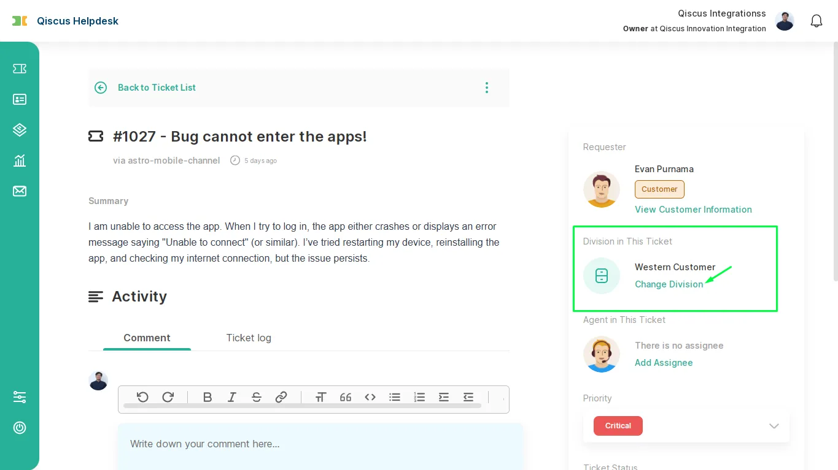Viewport: 838px width, 470px height.
Task: Click the Qiscus Helpdesk logo
Action: [x=66, y=21]
